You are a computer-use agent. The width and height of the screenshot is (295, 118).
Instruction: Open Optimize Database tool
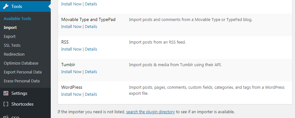point(21,63)
